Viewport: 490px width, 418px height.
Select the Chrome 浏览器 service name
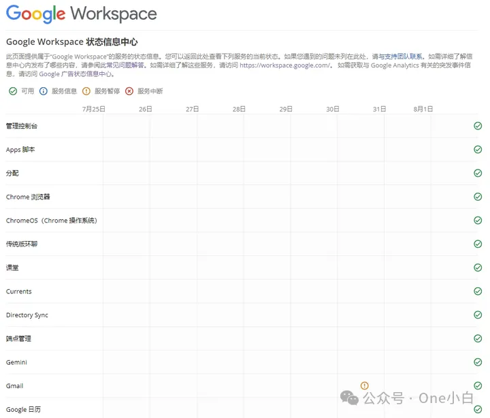pyautogui.click(x=28, y=197)
